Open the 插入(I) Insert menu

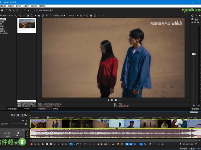tap(18, 6)
